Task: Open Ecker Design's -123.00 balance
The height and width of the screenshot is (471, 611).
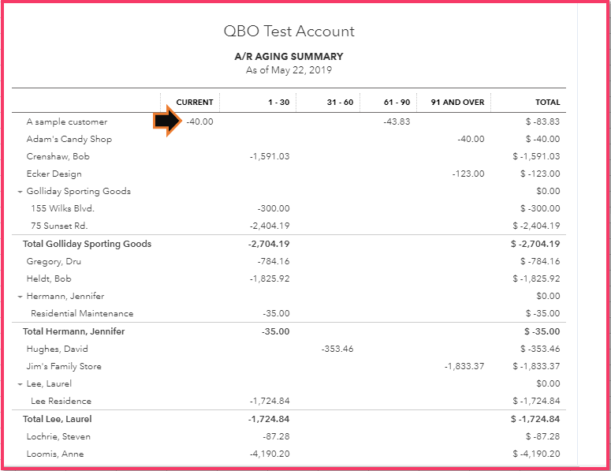Action: click(468, 174)
